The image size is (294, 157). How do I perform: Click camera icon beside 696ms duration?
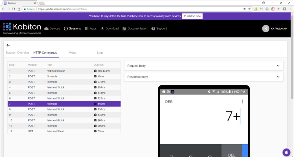pyautogui.click(x=95, y=126)
